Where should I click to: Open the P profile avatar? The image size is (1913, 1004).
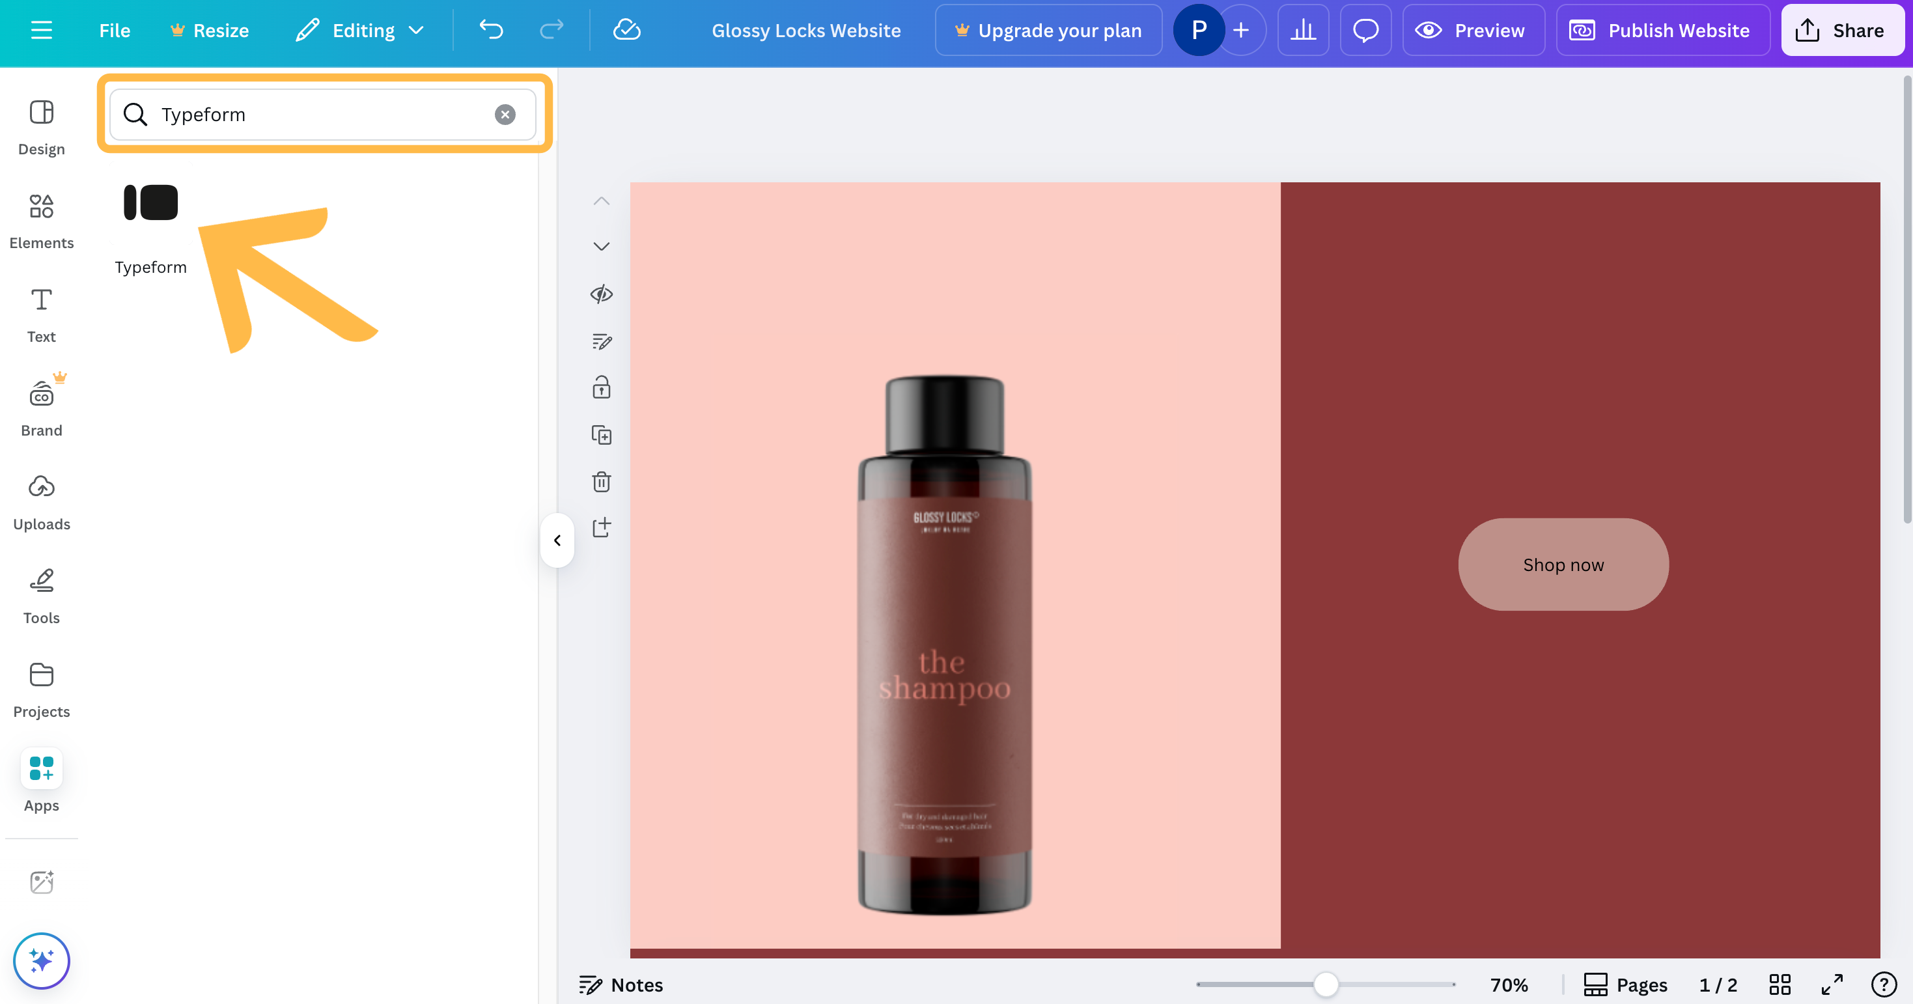tap(1199, 30)
